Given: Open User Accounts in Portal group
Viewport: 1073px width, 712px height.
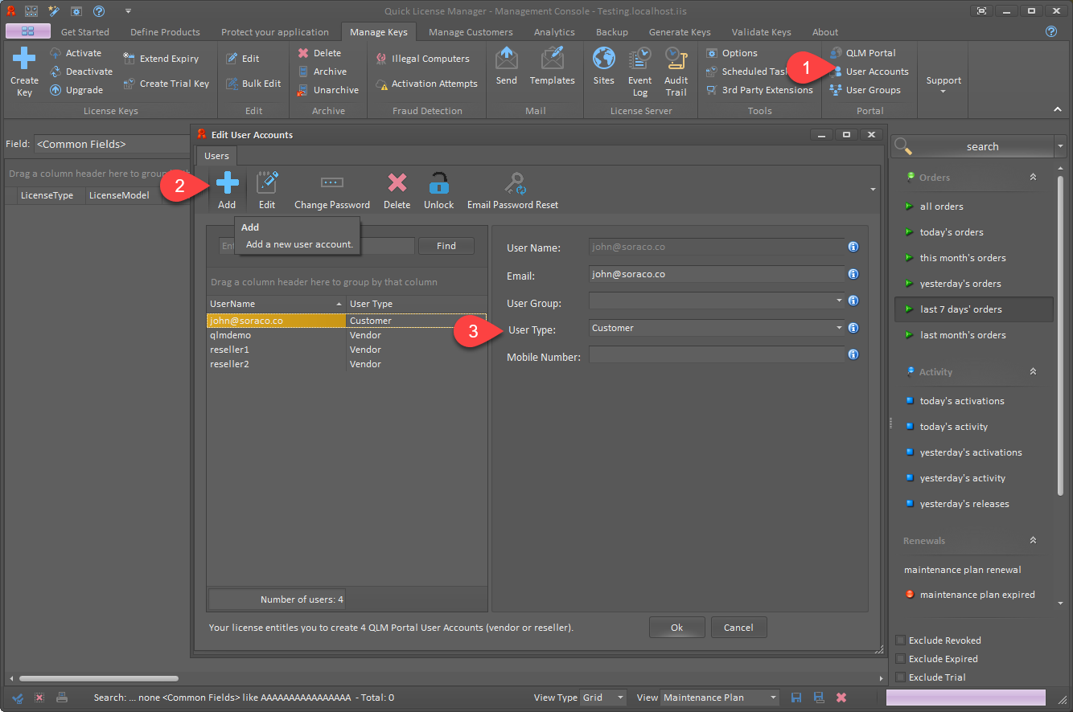Looking at the screenshot, I should [869, 72].
